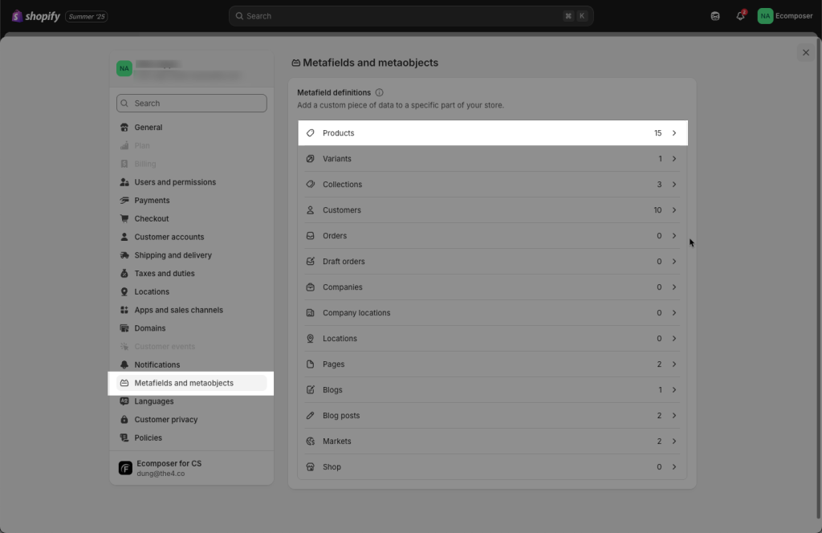Click the NA store avatar in sidebar
Screen dimensions: 822x533
[124, 69]
